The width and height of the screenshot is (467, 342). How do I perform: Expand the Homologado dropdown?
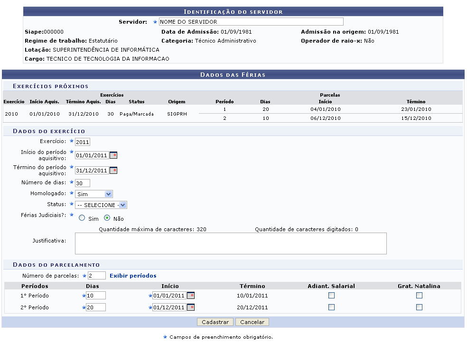[x=94, y=194]
